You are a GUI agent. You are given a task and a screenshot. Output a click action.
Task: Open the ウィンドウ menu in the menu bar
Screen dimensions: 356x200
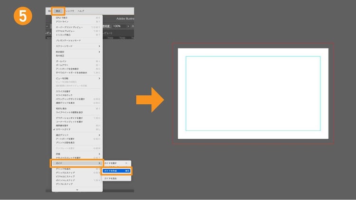click(x=69, y=11)
